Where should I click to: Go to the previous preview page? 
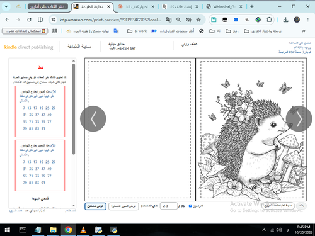click(93, 119)
